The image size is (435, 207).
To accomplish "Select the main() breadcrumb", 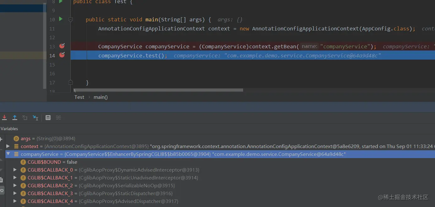I will click(101, 97).
